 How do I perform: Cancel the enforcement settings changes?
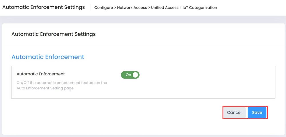click(x=234, y=113)
